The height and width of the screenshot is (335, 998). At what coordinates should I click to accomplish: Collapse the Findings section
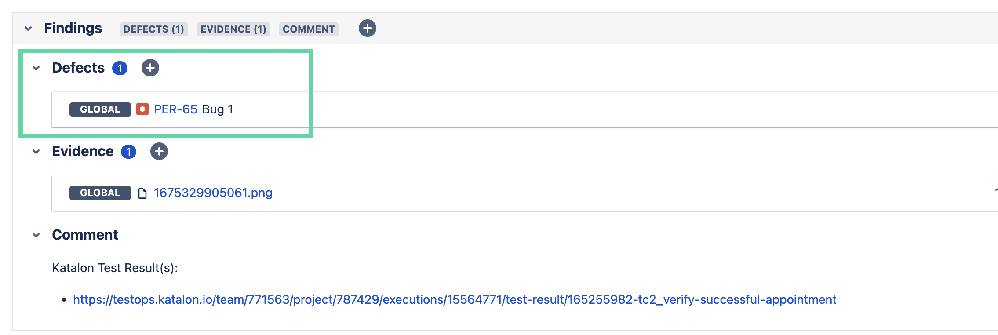pos(28,29)
